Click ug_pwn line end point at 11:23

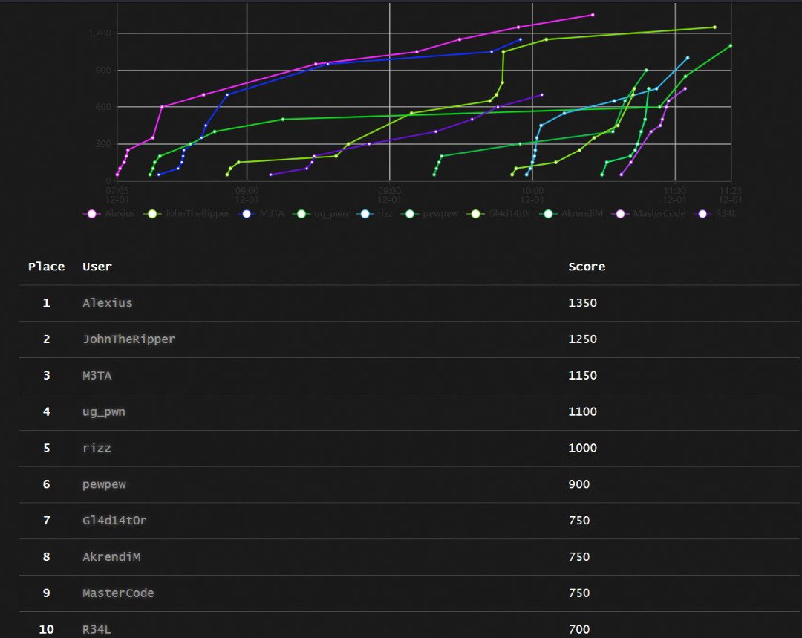tap(731, 45)
